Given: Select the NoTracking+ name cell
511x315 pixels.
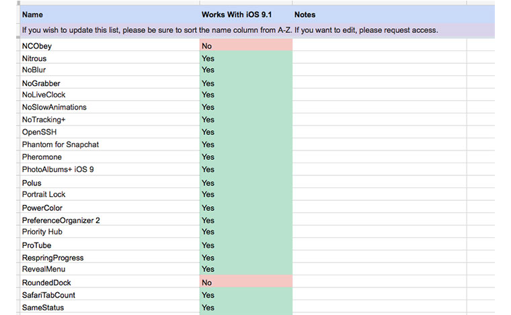Looking at the screenshot, I should tap(110, 120).
